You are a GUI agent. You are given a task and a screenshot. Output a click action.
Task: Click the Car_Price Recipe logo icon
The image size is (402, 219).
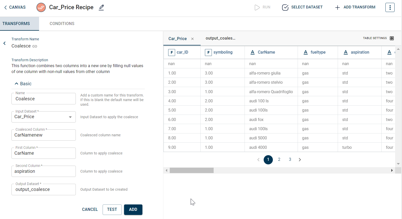tap(41, 7)
